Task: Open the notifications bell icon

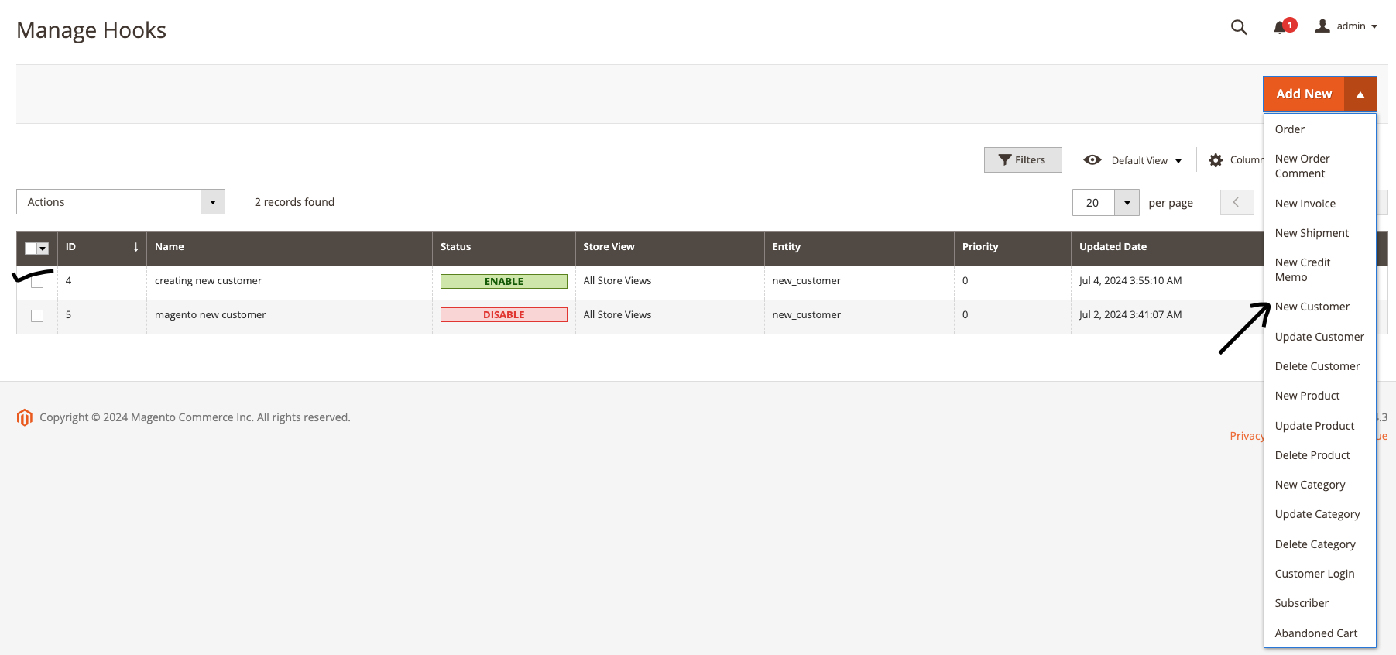Action: tap(1280, 27)
